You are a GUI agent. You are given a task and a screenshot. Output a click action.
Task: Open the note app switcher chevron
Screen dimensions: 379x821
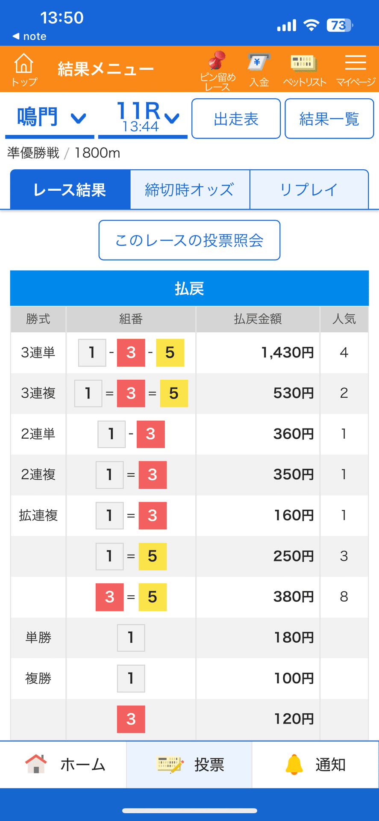click(x=27, y=36)
